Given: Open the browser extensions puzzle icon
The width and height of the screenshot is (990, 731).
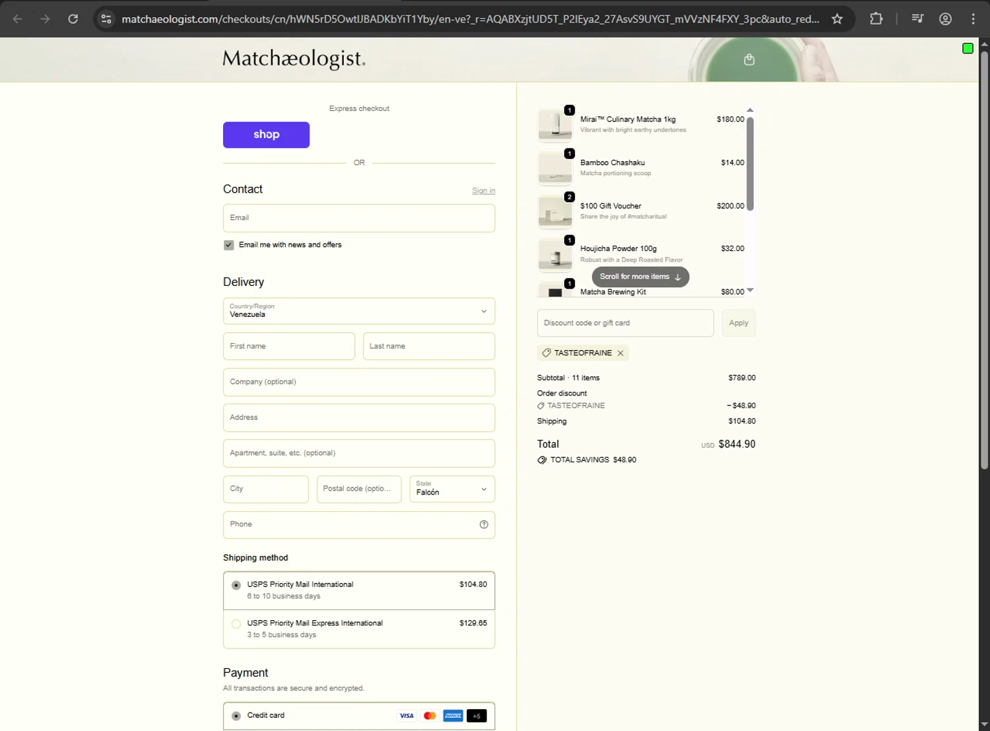Looking at the screenshot, I should tap(876, 18).
